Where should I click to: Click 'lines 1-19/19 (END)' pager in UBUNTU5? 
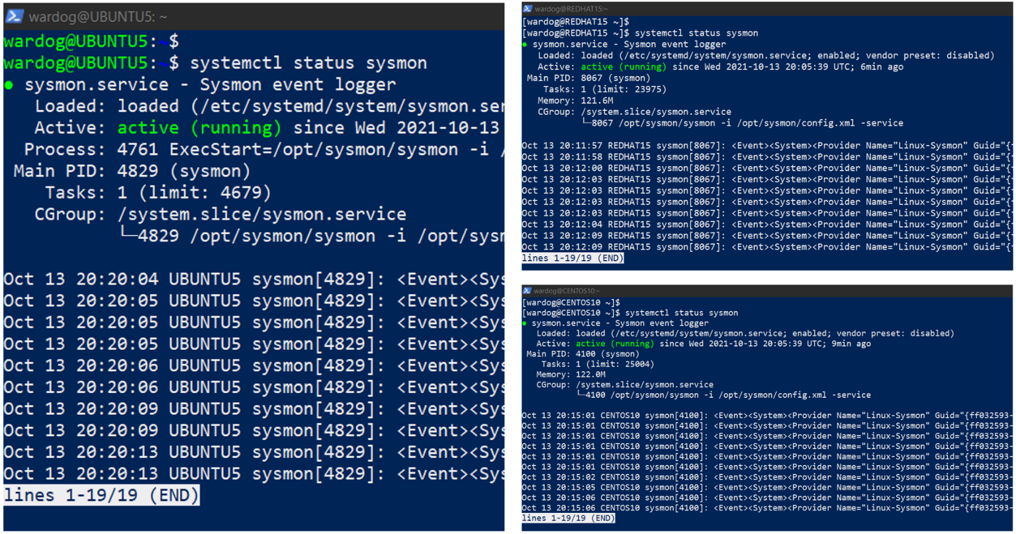point(101,496)
